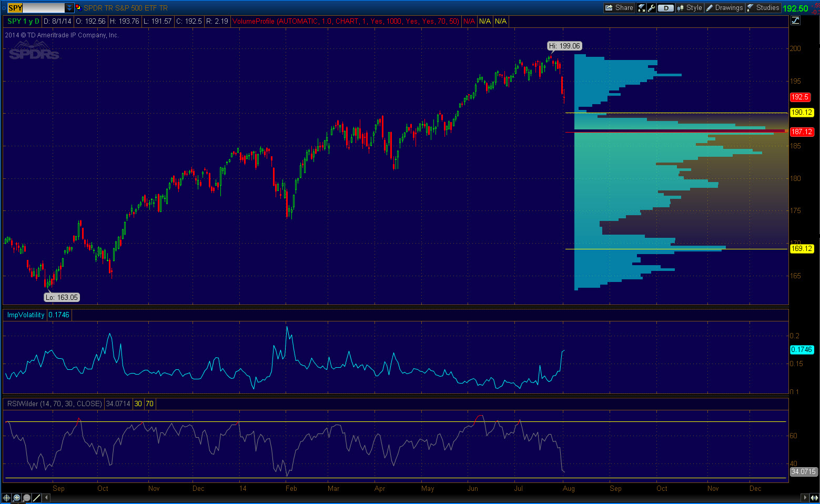
Task: Click the gadget circle left of SPY
Action: click(x=4, y=8)
